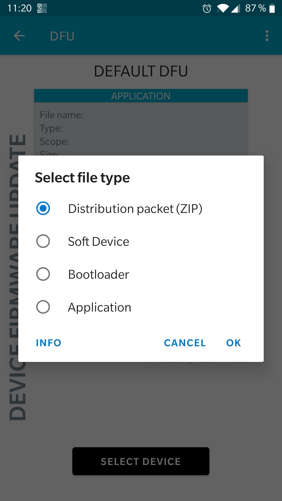Open the three-dot overflow menu
282x501 pixels.
click(267, 36)
